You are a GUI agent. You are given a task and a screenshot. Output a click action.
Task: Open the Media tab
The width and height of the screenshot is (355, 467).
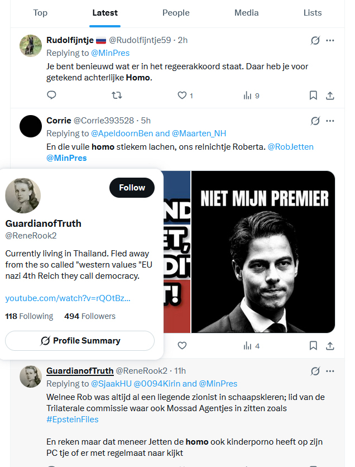click(246, 13)
